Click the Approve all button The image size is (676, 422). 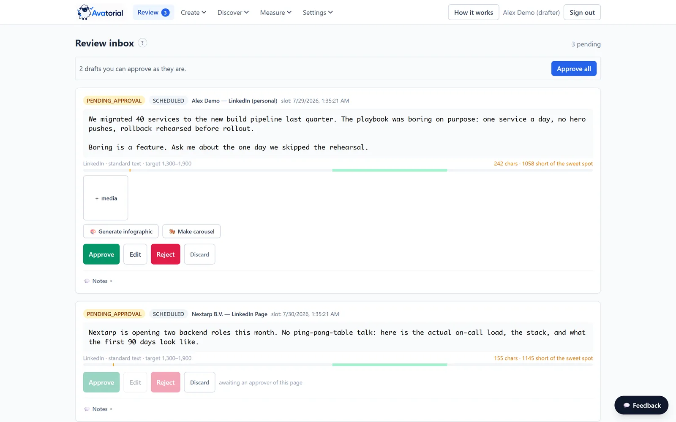pos(574,69)
